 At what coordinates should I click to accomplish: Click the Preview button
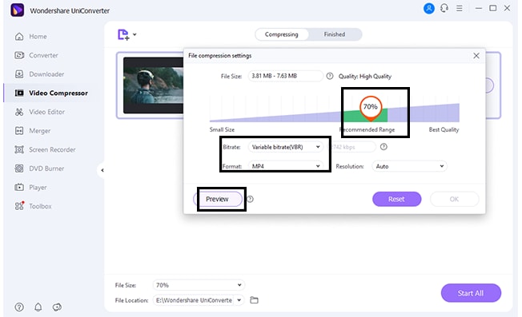(x=218, y=199)
